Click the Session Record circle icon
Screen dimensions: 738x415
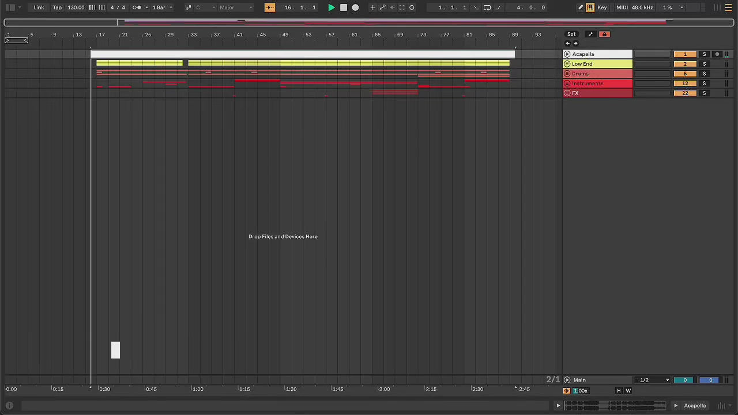coord(412,7)
